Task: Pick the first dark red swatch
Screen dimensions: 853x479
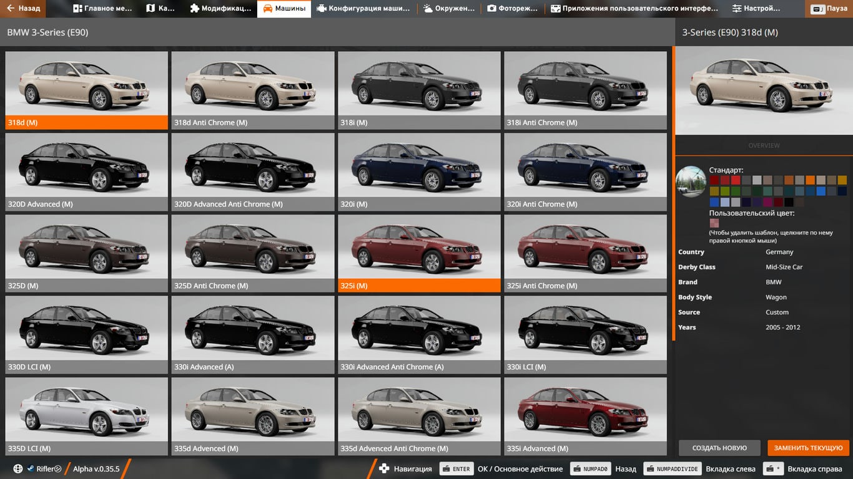Action: [x=714, y=180]
